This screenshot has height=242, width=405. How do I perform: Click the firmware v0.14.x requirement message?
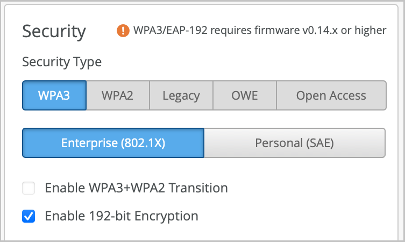tap(259, 31)
